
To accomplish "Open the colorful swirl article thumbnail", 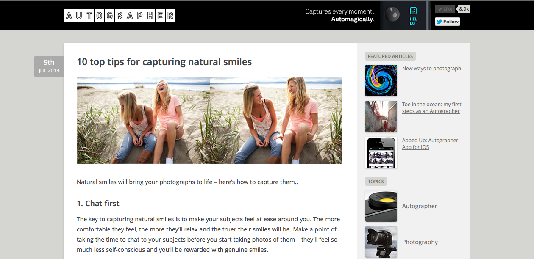I will tap(381, 80).
